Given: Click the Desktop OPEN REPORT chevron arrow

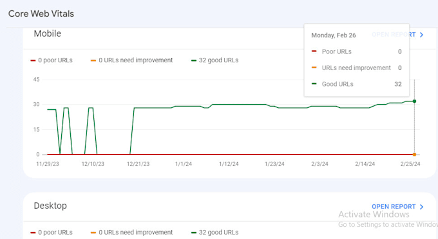Looking at the screenshot, I should (x=421, y=207).
